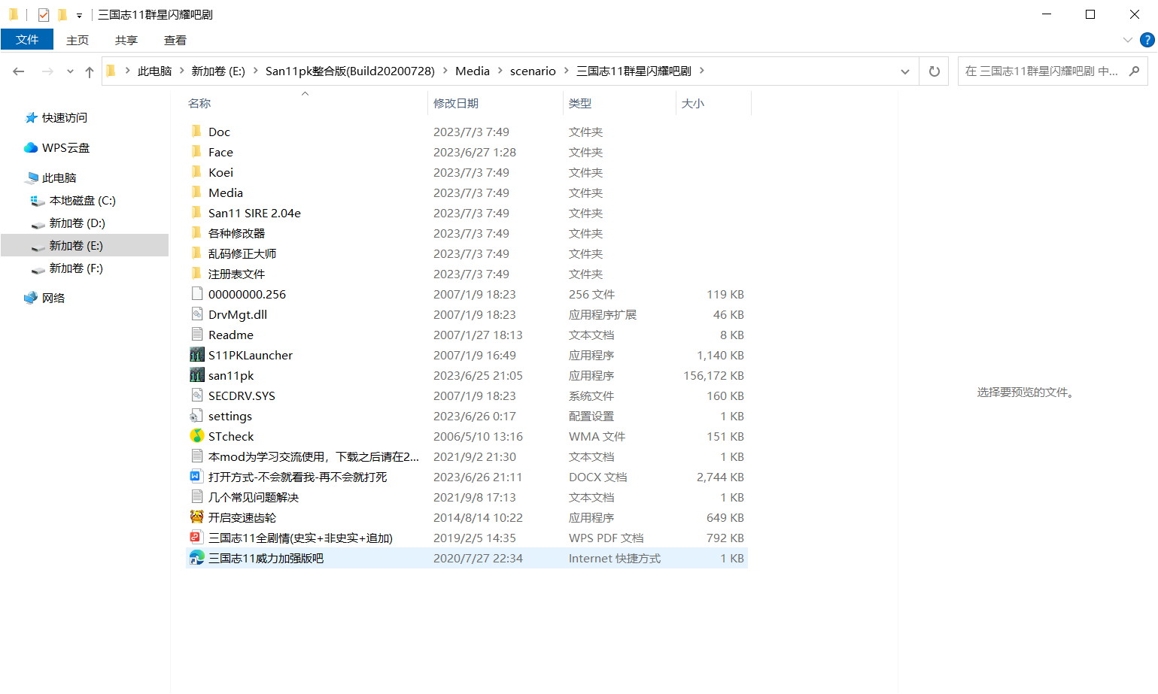Image resolution: width=1158 pixels, height=694 pixels.
Task: Select the 本mod为学习交流使用 text file
Action: pyautogui.click(x=314, y=456)
